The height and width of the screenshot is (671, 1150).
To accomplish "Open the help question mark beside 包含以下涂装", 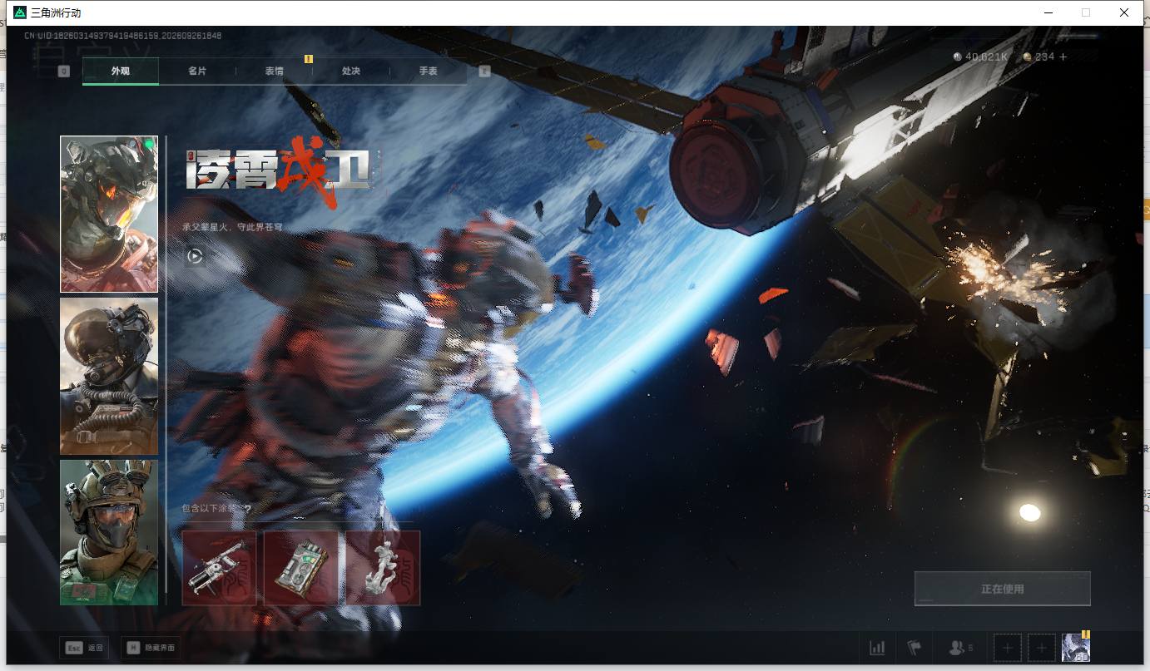I will pos(247,508).
